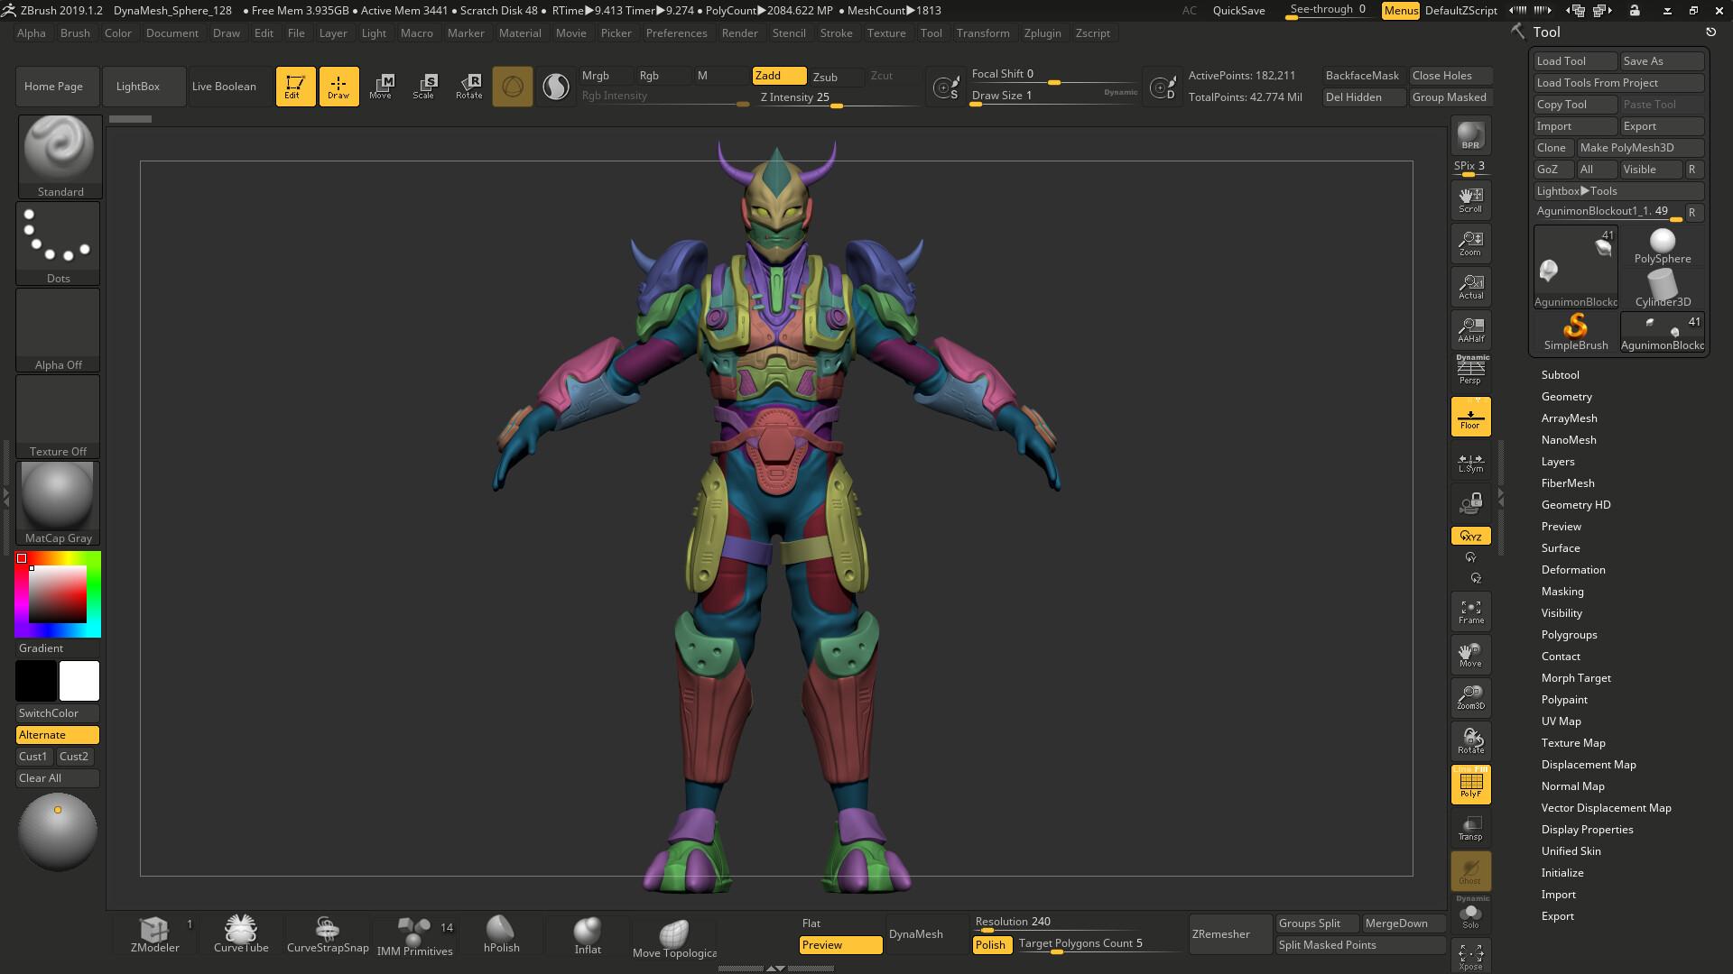
Task: Expand the UV Map section
Action: (x=1561, y=721)
